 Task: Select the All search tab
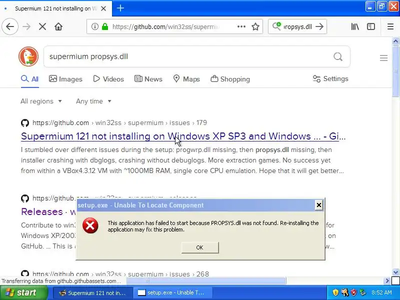(x=30, y=79)
